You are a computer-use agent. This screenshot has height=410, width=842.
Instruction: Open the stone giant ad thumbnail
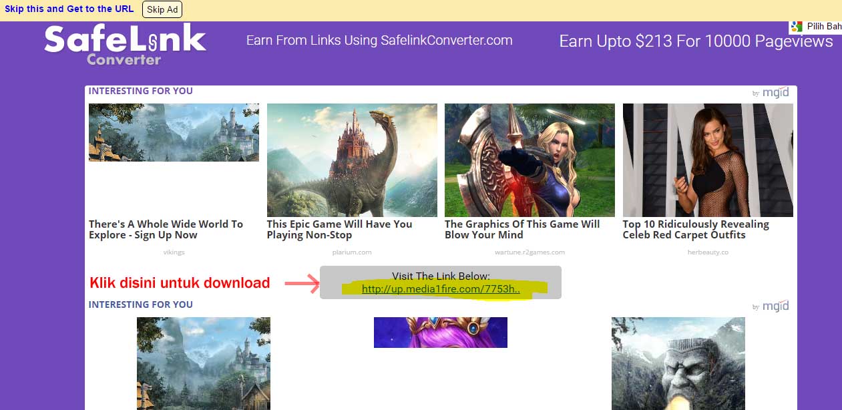click(678, 363)
